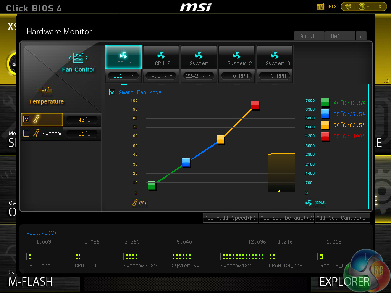The width and height of the screenshot is (391, 293).
Task: Switch to the System 2 fan tab
Action: [x=237, y=57]
